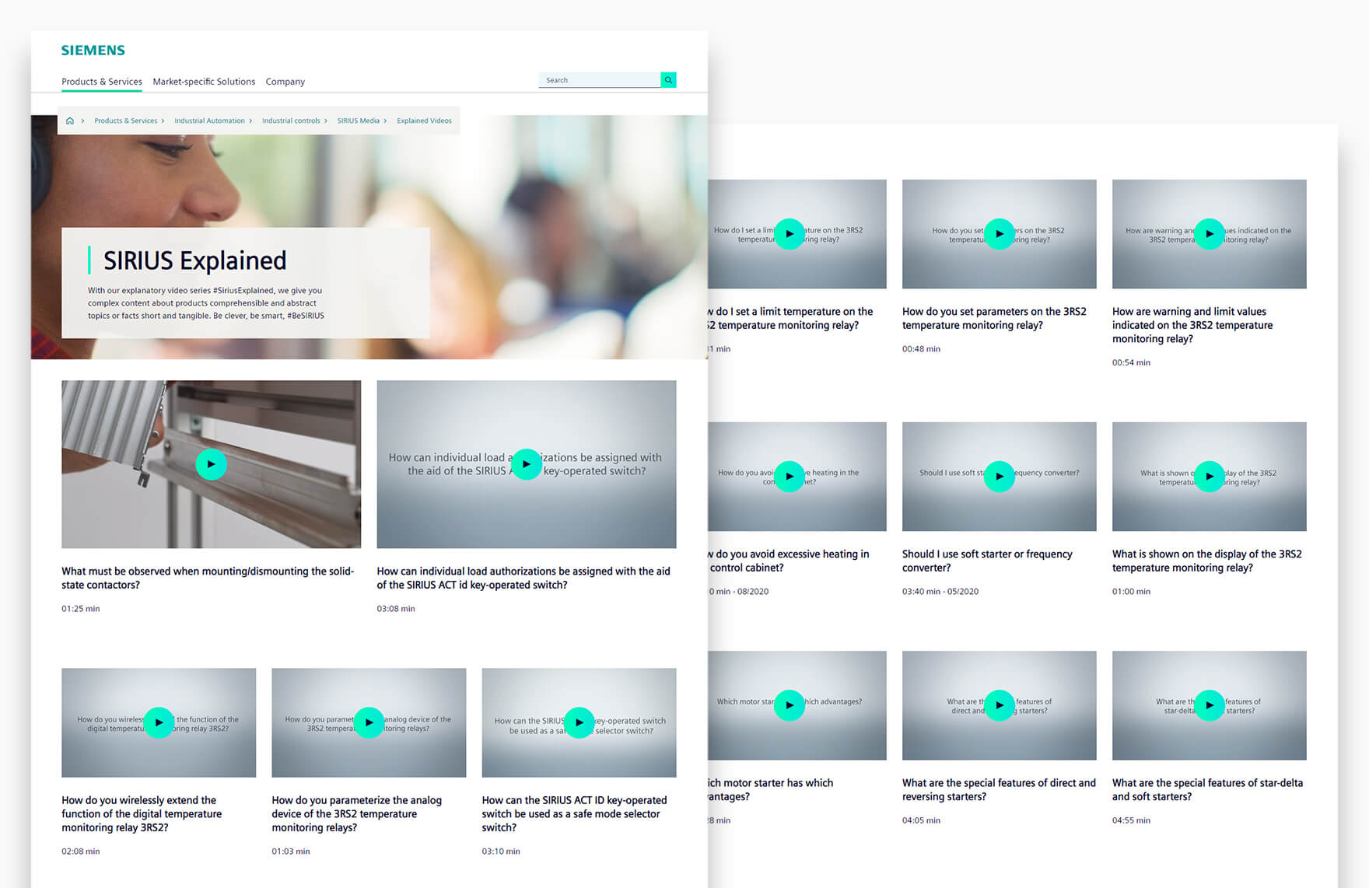The height and width of the screenshot is (888, 1369).
Task: Play the solid-state contactors mounting video
Action: point(211,464)
